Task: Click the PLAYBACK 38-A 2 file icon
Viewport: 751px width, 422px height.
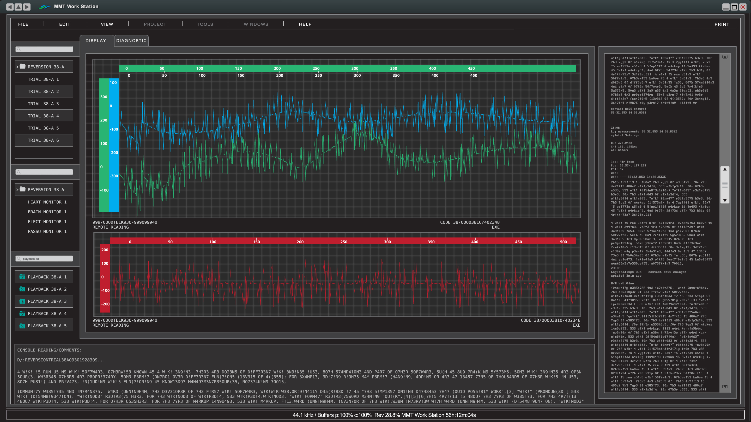Action: (x=22, y=289)
